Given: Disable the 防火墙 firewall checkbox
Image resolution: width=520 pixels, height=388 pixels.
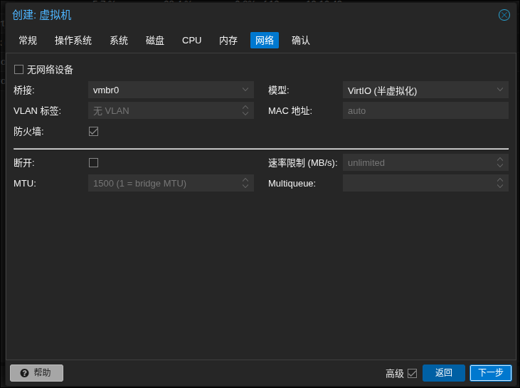Looking at the screenshot, I should (x=93, y=131).
